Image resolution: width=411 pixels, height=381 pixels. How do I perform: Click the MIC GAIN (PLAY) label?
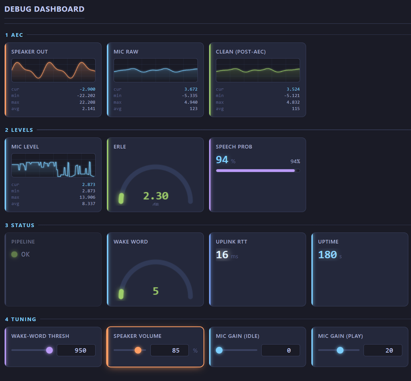pos(340,336)
